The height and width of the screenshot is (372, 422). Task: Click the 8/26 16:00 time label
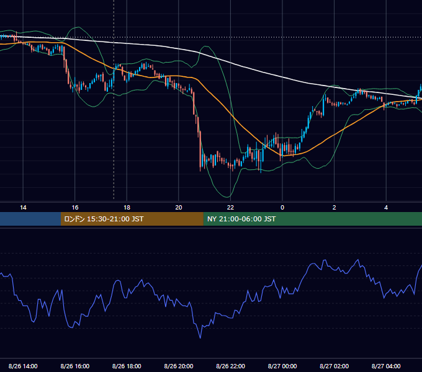click(75, 366)
